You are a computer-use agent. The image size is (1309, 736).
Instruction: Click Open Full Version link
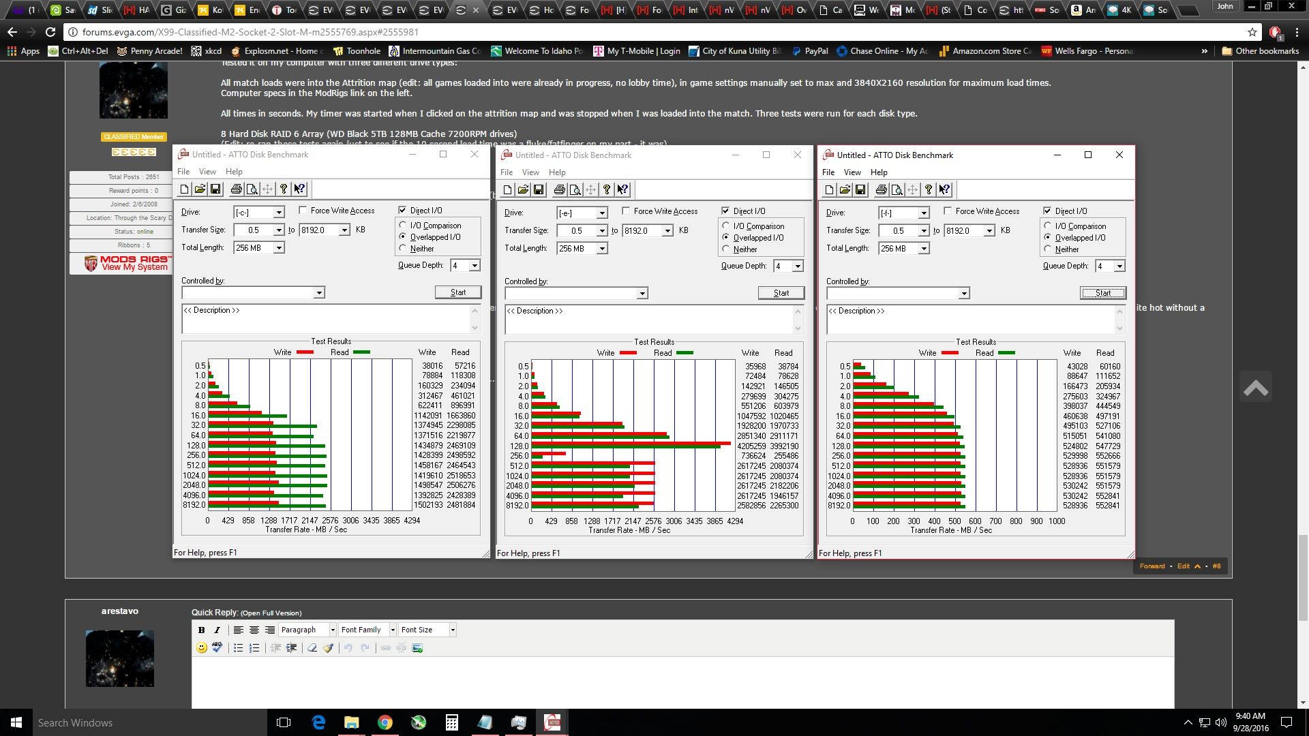click(x=271, y=613)
